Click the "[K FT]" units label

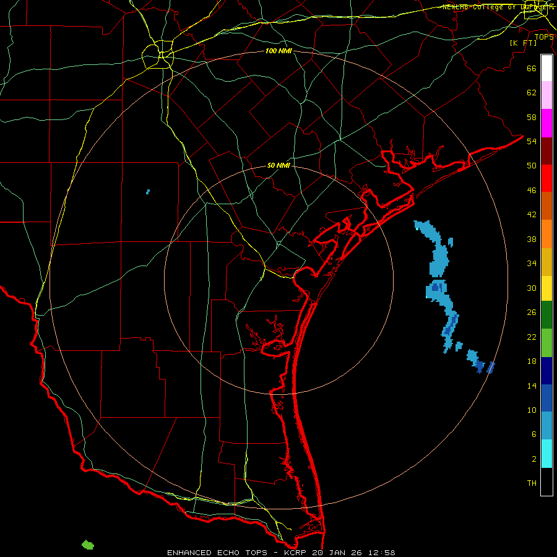click(x=523, y=43)
